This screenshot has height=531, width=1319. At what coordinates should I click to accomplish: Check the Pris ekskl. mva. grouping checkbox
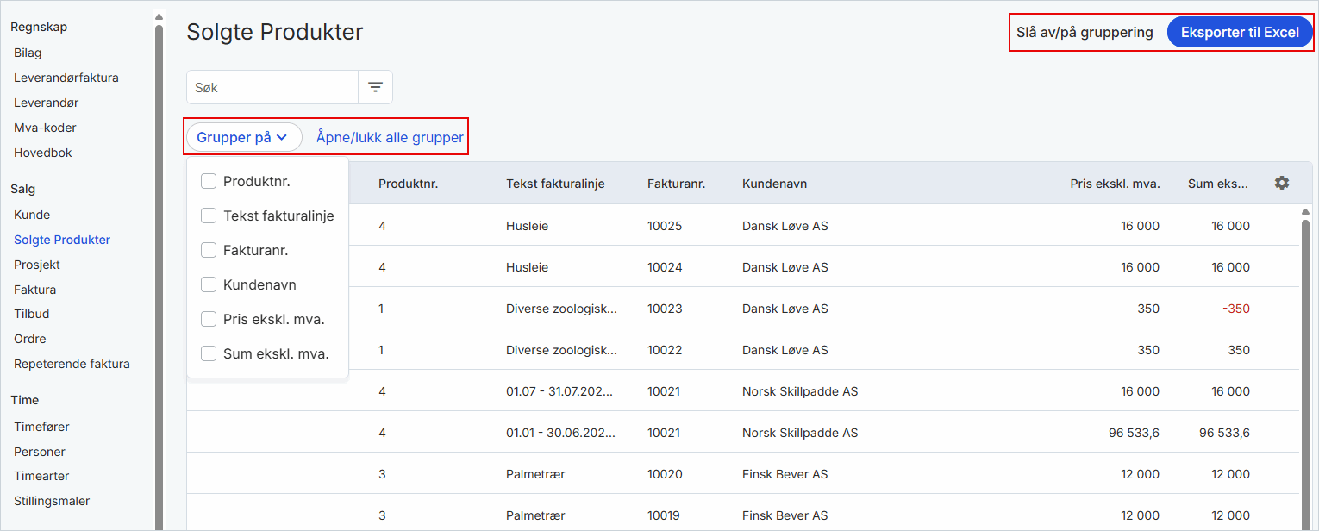(209, 319)
